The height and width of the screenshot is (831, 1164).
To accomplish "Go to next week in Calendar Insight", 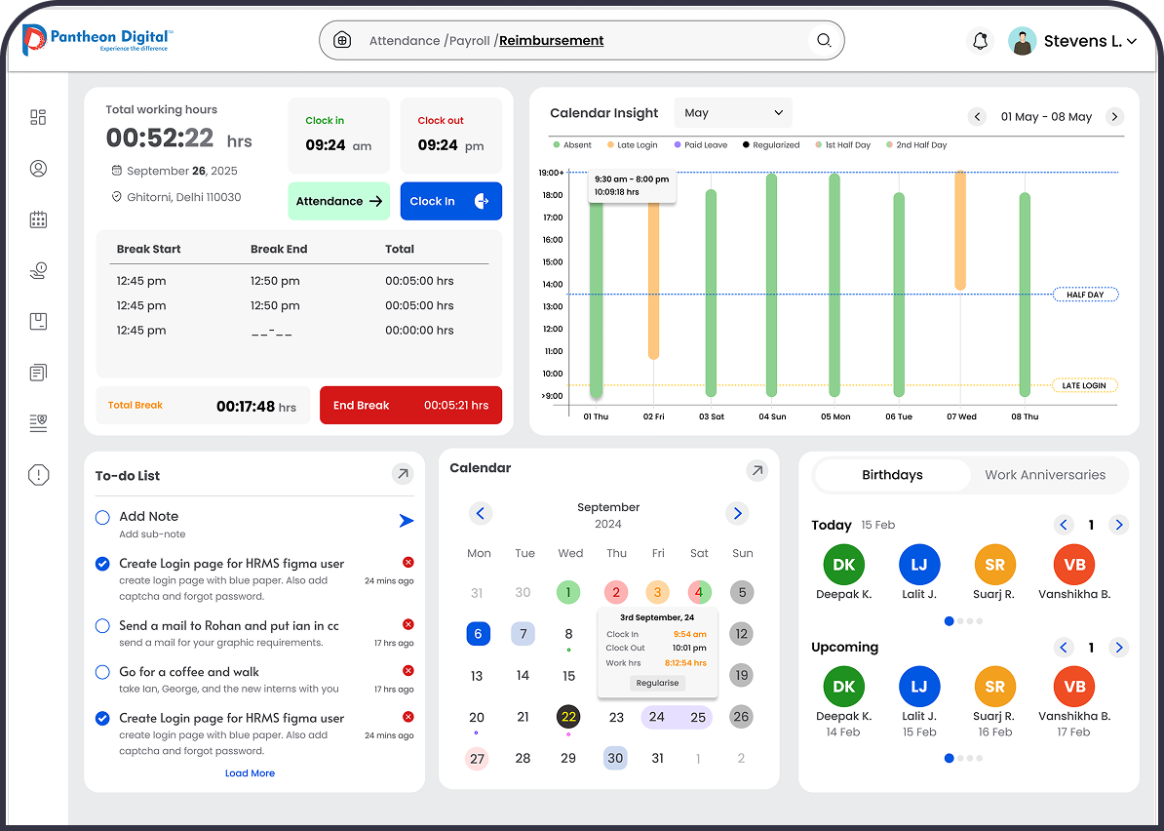I will (1114, 117).
